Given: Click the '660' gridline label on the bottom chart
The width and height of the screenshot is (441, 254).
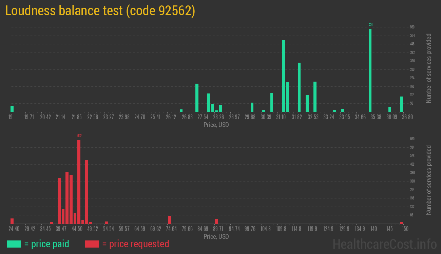Looking at the screenshot, I should point(411,139).
